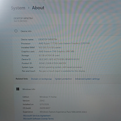Select the 16.0 GB installed RAM value
Image resolution: width=121 pixels, height=121 pixels.
click(50, 47)
